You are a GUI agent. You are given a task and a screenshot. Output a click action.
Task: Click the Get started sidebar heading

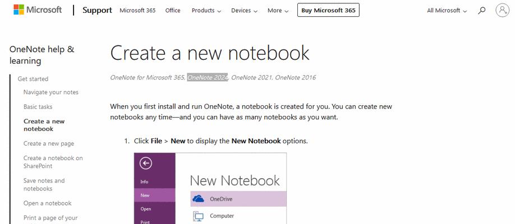(x=33, y=79)
